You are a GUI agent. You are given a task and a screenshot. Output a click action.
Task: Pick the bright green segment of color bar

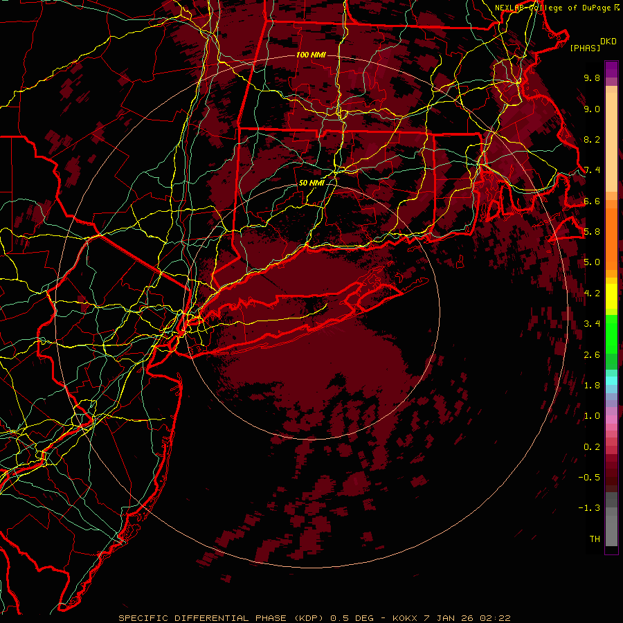tap(611, 334)
